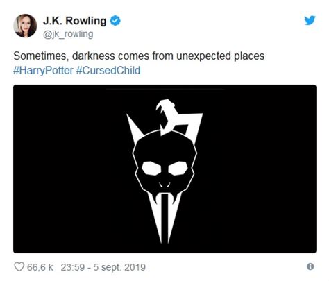This screenshot has height=281, width=329.
Task: Click the skull's right white eye socket
Action: tap(178, 168)
